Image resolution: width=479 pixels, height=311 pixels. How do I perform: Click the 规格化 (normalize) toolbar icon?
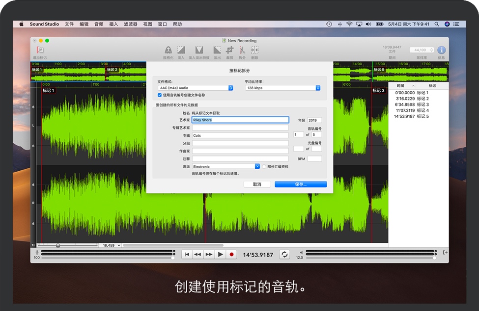(x=168, y=50)
